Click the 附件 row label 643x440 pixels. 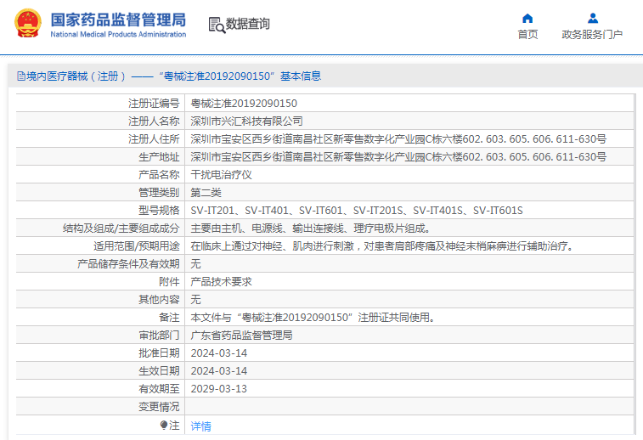[169, 282]
